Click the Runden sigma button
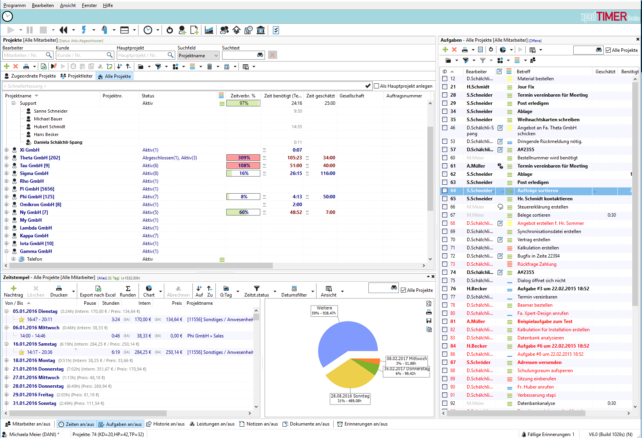This screenshot has height=438, width=642. pyautogui.click(x=128, y=291)
